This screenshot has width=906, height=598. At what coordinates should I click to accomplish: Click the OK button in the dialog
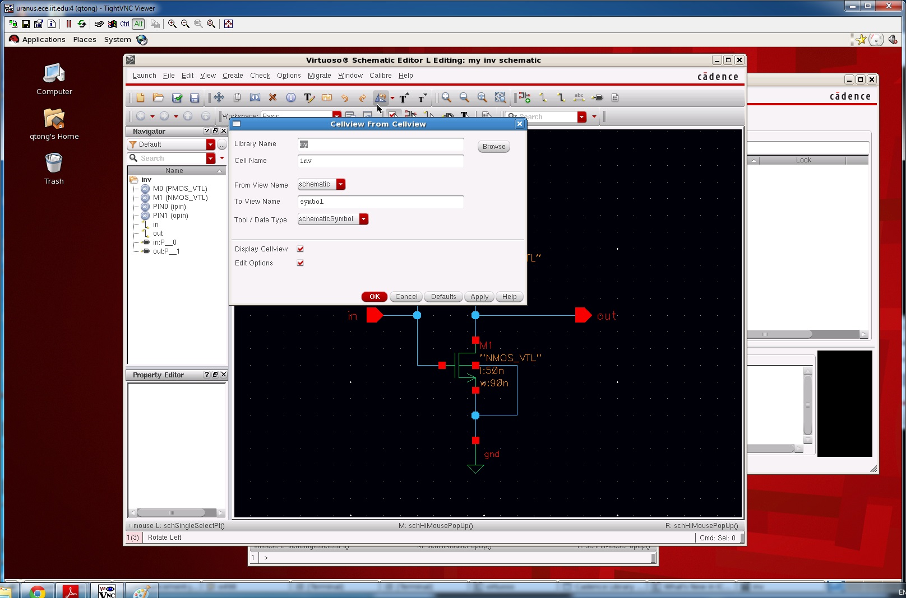[x=375, y=297]
